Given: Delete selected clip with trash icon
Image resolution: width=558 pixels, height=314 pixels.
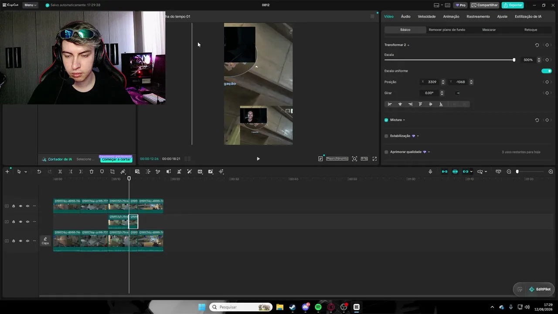Looking at the screenshot, I should [92, 171].
